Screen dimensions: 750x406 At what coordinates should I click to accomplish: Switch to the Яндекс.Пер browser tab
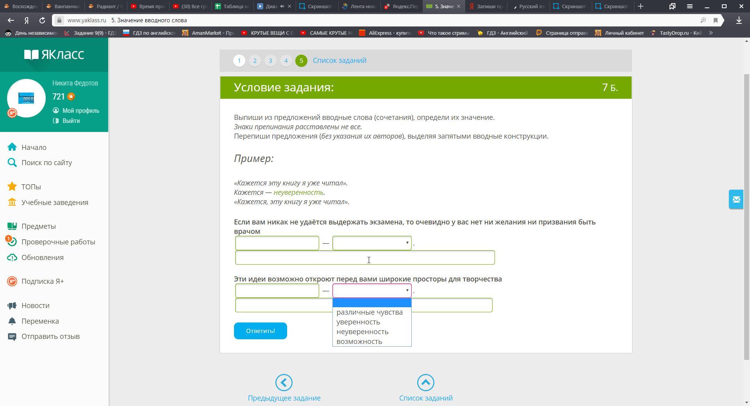402,6
